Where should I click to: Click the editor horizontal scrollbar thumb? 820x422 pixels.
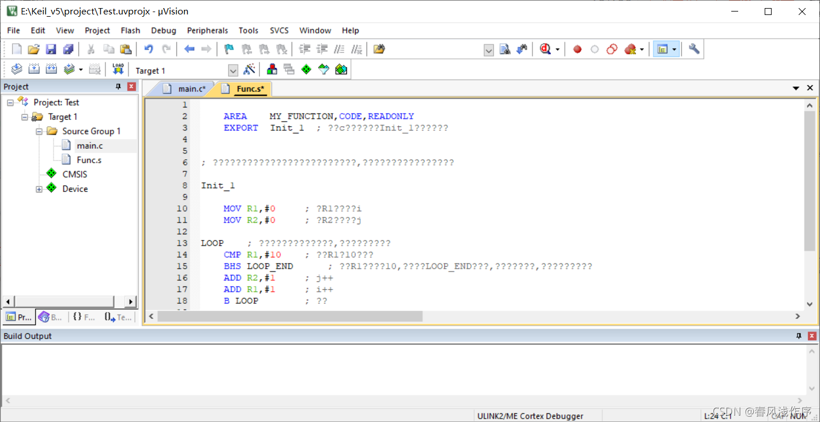pyautogui.click(x=290, y=316)
